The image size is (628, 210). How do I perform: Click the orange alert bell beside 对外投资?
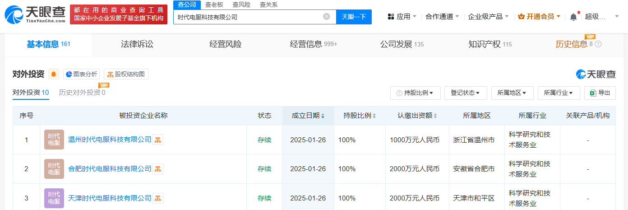pos(54,74)
